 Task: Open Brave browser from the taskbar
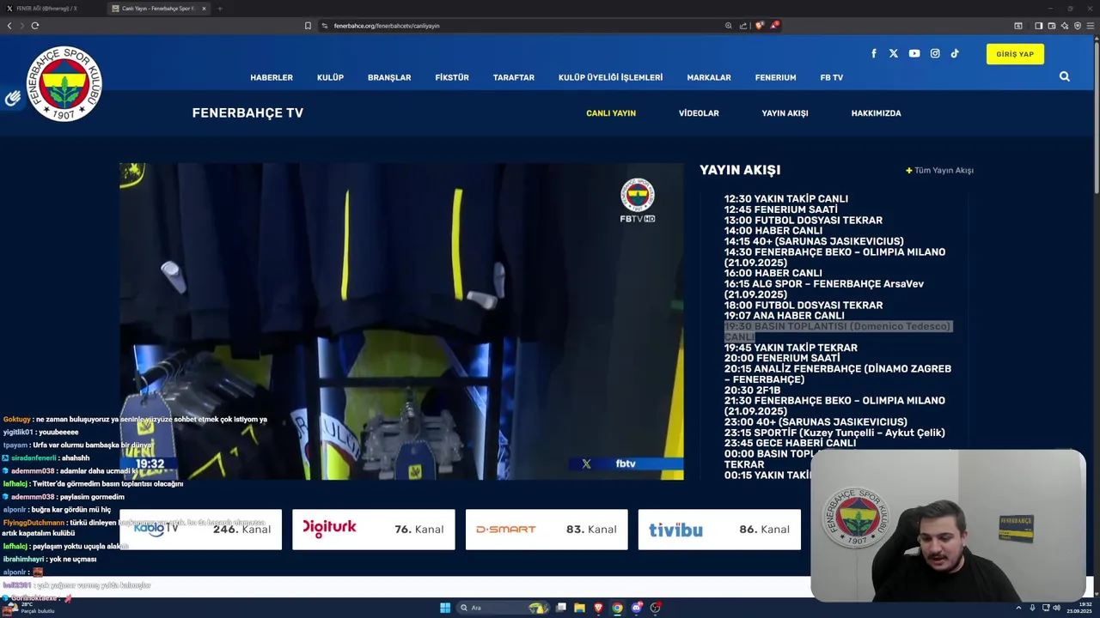pos(599,608)
